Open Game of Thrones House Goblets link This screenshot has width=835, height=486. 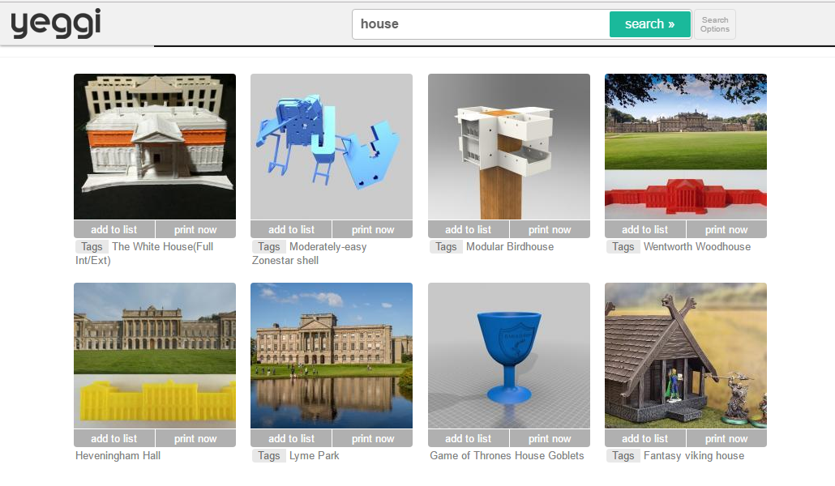coord(507,456)
